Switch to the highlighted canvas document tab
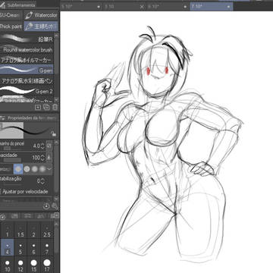The width and height of the screenshot is (273, 273). 212,7
